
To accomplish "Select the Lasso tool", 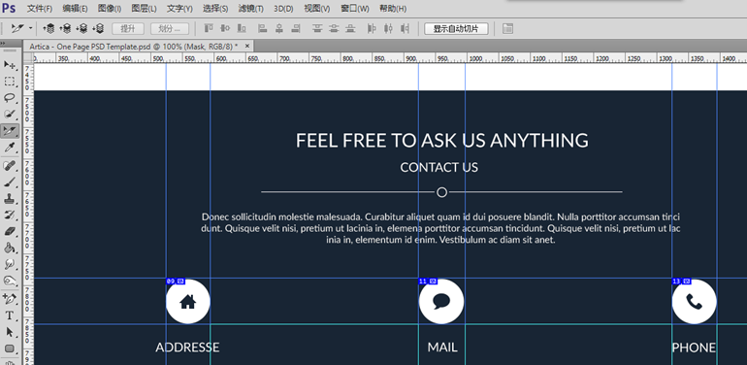I will point(10,98).
